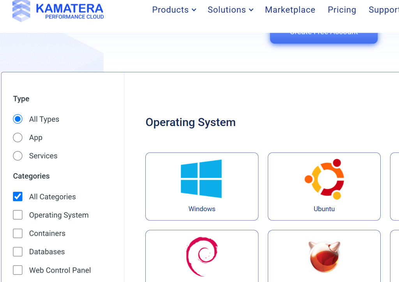Viewport: 399px width, 282px height.
Task: Uncheck the All Categories checkbox
Action: [18, 196]
